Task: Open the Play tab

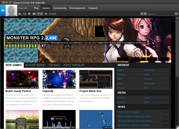Action: pos(36,8)
